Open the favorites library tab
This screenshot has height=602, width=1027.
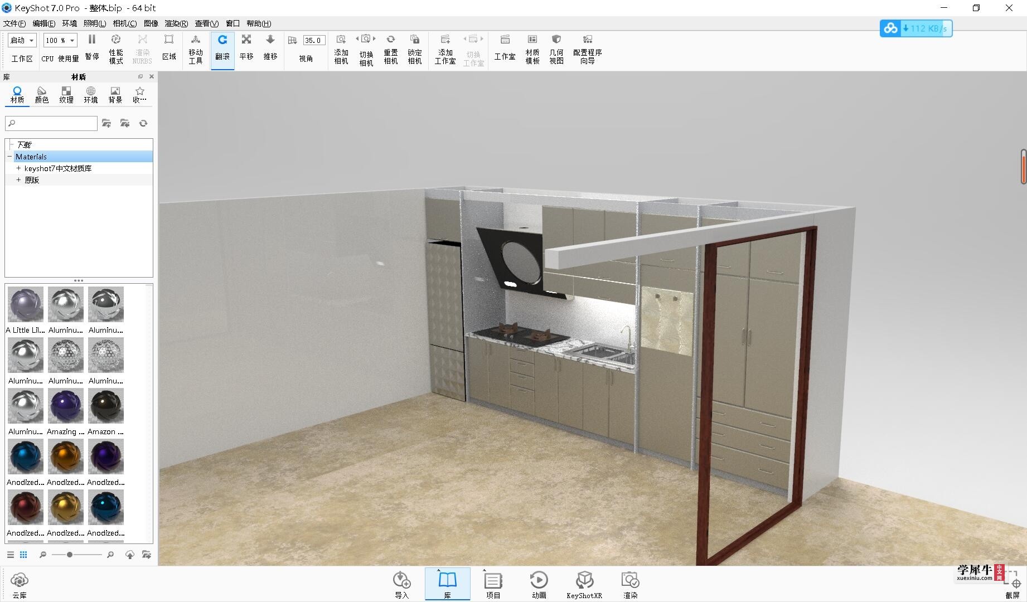point(140,95)
